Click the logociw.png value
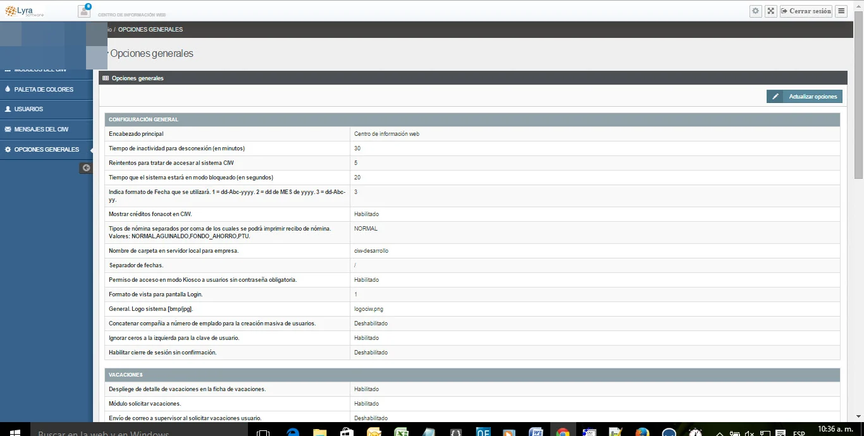Screen dimensions: 864x436 [x=369, y=309]
